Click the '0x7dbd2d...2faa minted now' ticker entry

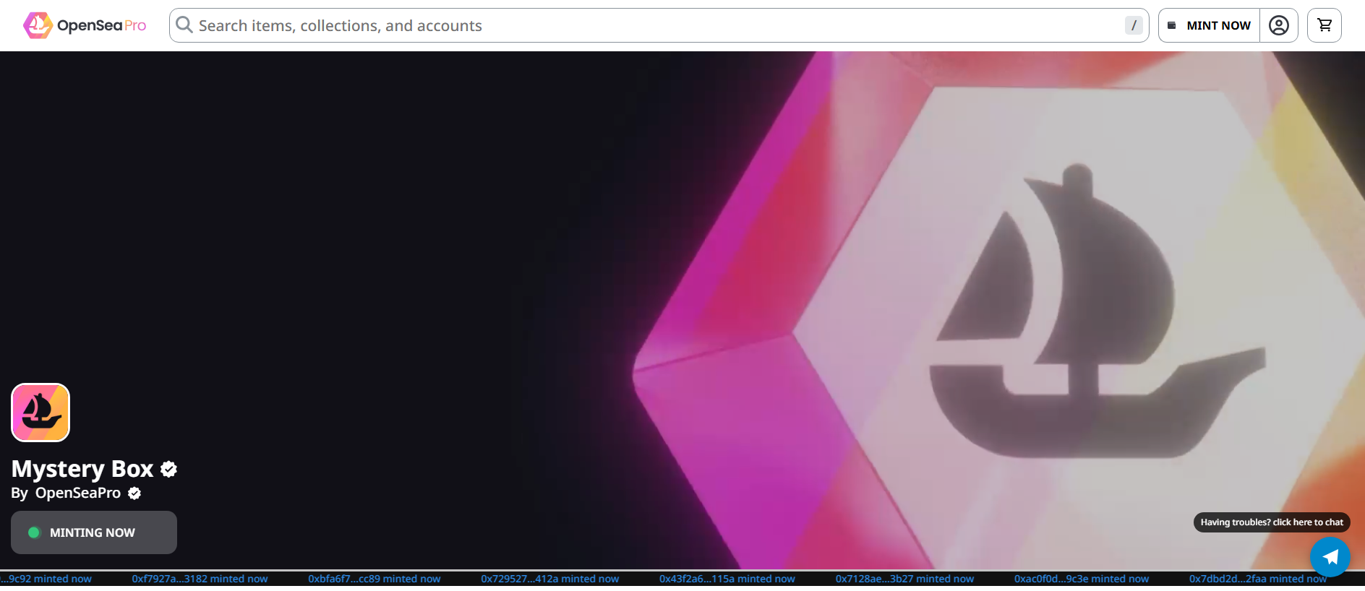coord(1258,579)
